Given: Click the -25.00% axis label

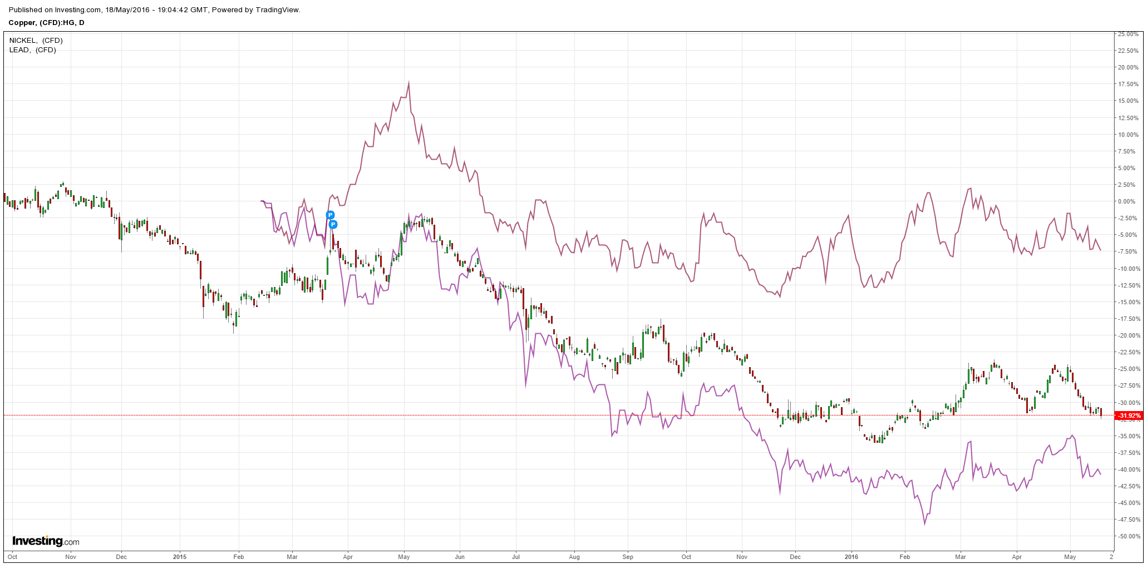Looking at the screenshot, I should (1128, 369).
